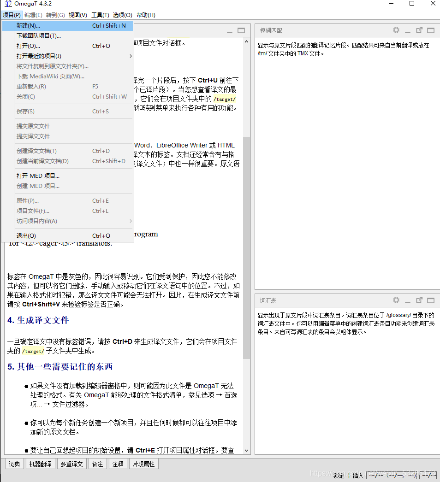440x482 pixels.
Task: Undock the 词汇表 pane
Action: (419, 300)
